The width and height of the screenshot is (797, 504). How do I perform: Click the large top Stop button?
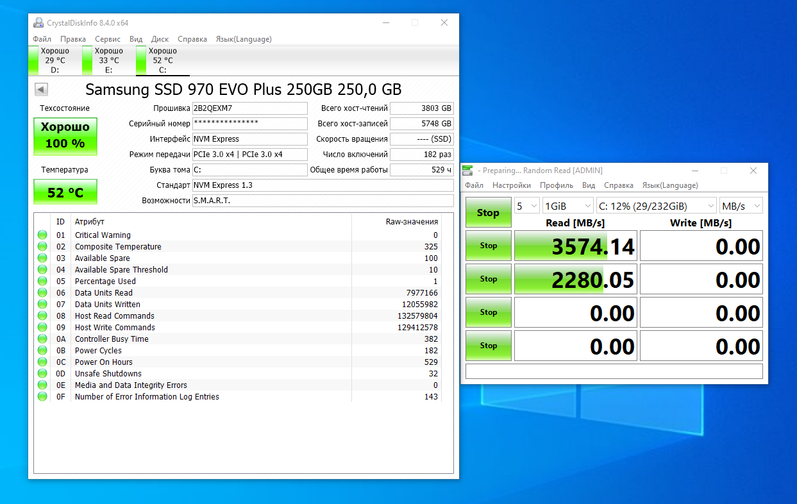[489, 212]
